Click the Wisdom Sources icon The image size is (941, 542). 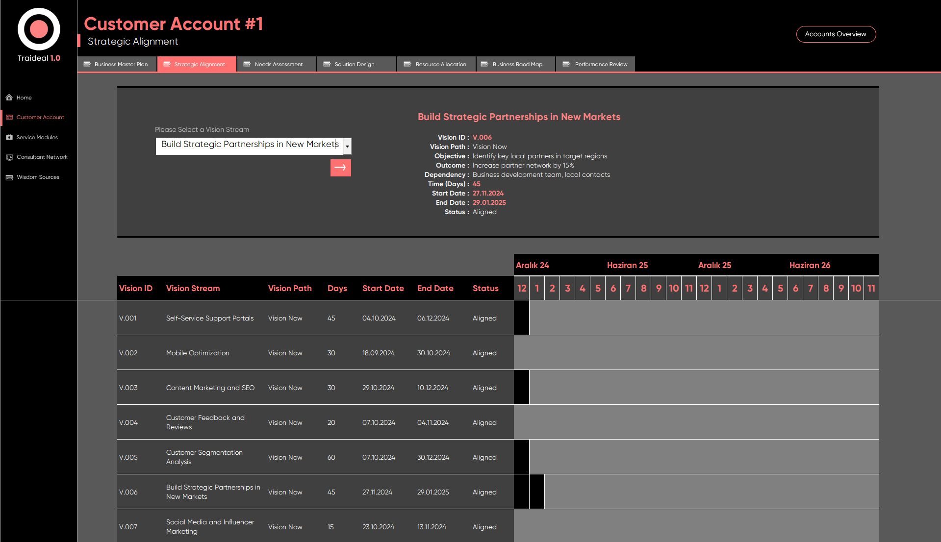9,177
